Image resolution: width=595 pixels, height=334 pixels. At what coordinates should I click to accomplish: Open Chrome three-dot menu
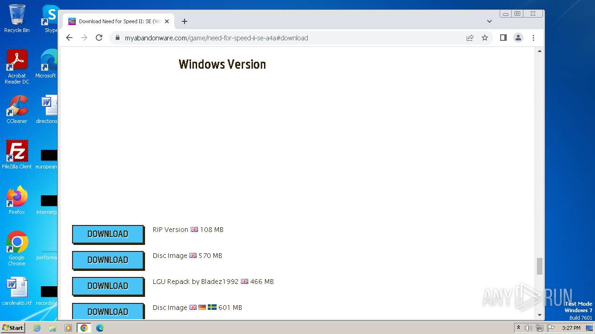(x=533, y=38)
